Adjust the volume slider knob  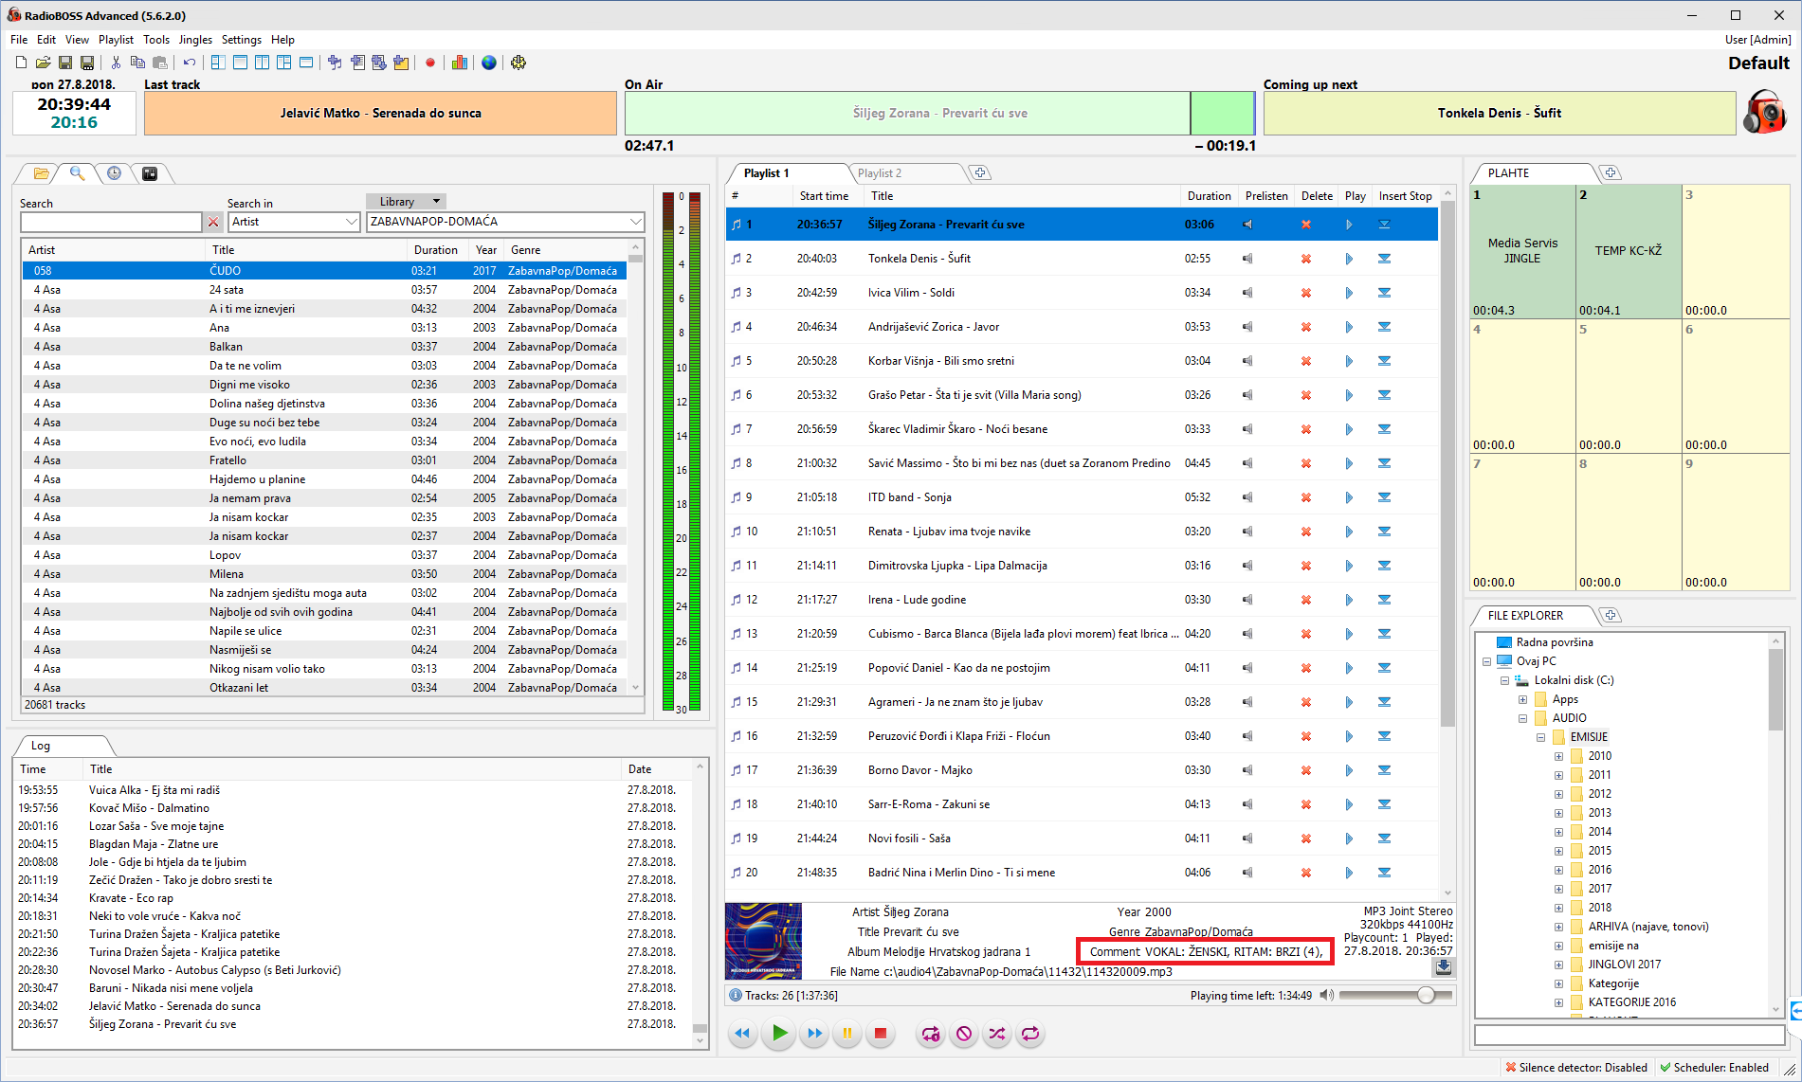pyautogui.click(x=1426, y=995)
